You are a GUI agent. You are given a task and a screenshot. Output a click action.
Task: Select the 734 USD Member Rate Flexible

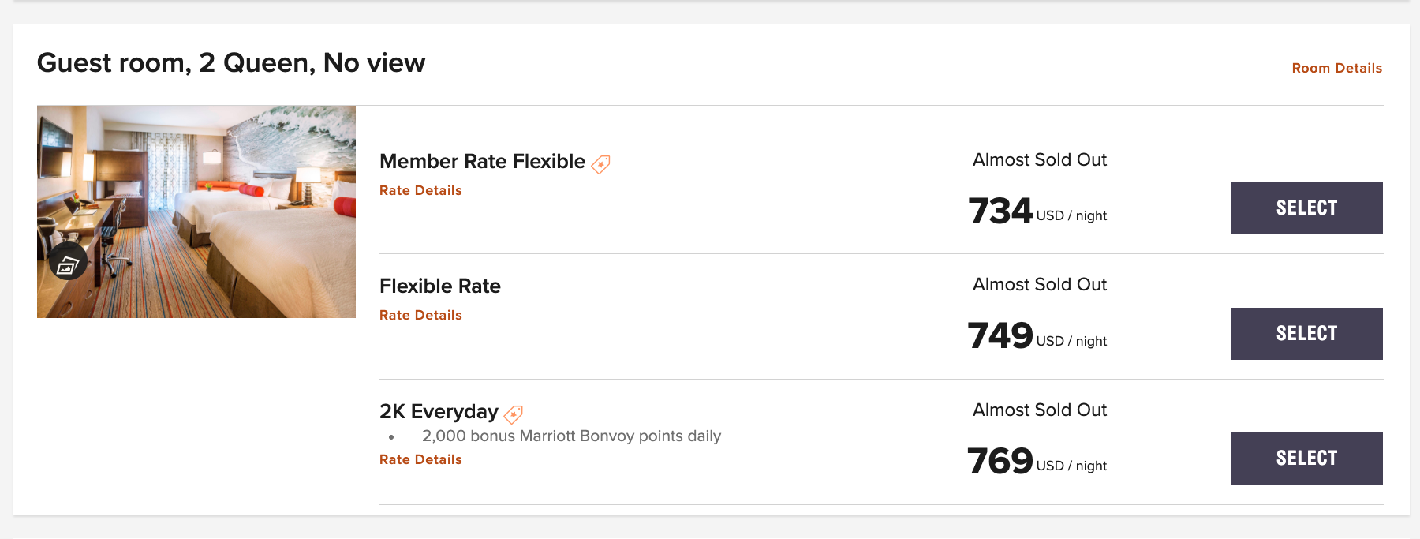(1306, 208)
